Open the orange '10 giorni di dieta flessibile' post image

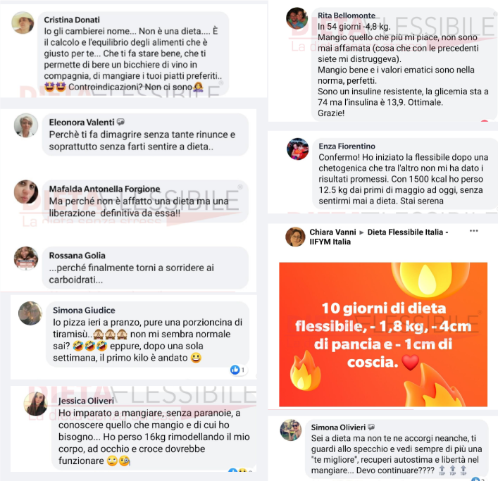pyautogui.click(x=383, y=335)
